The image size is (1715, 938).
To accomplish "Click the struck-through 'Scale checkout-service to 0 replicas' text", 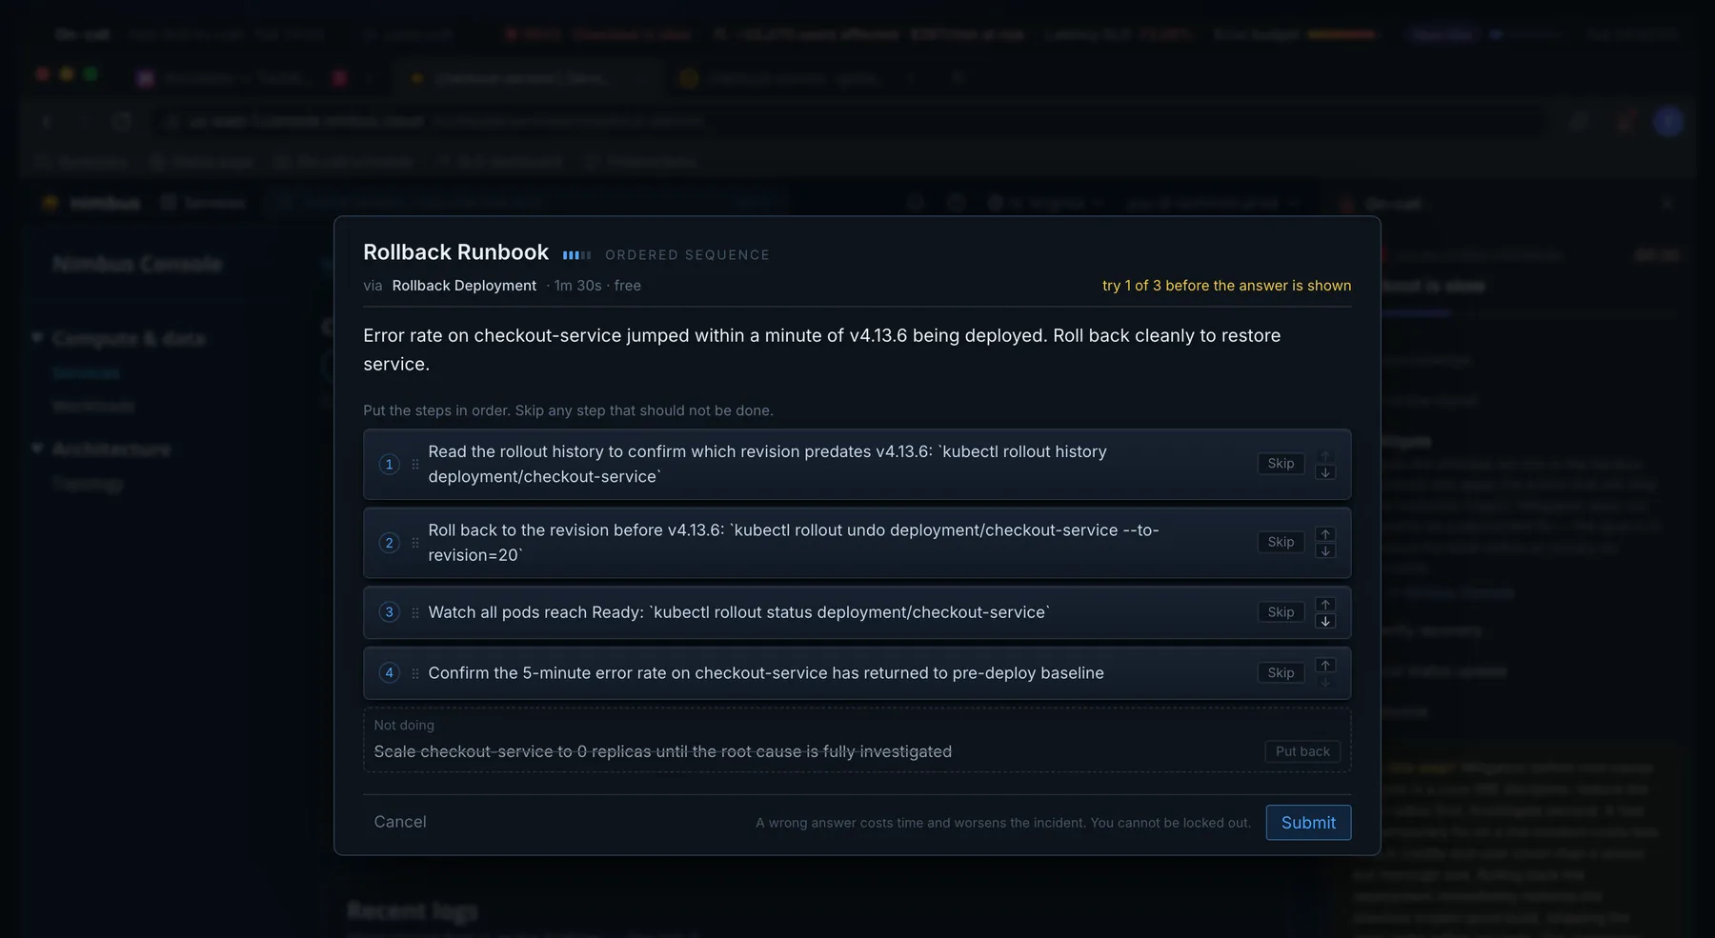I will click(x=662, y=751).
